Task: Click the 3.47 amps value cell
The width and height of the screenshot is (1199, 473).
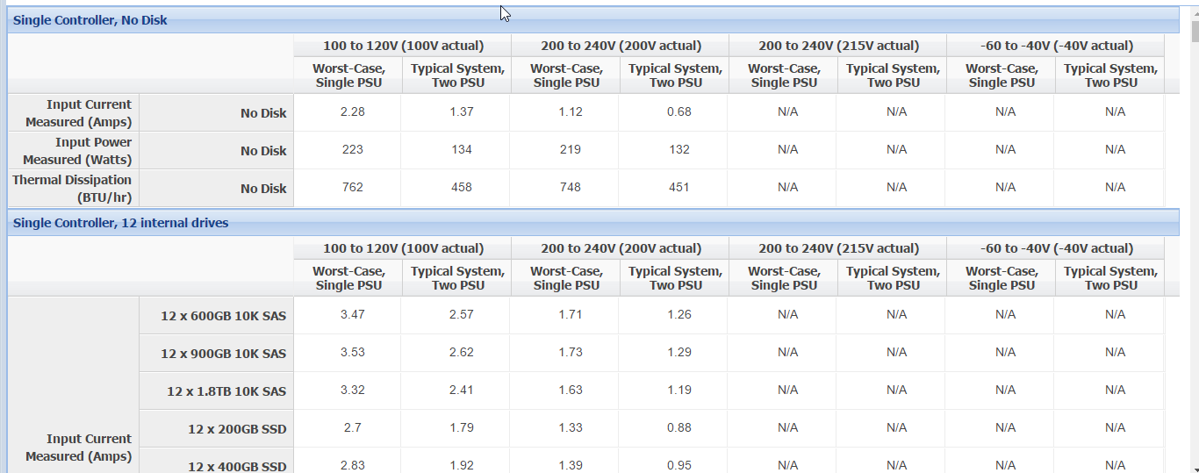Action: [x=348, y=314]
